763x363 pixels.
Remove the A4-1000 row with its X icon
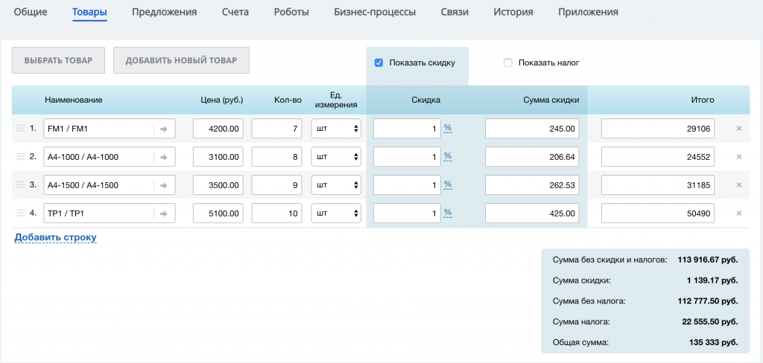pos(738,157)
